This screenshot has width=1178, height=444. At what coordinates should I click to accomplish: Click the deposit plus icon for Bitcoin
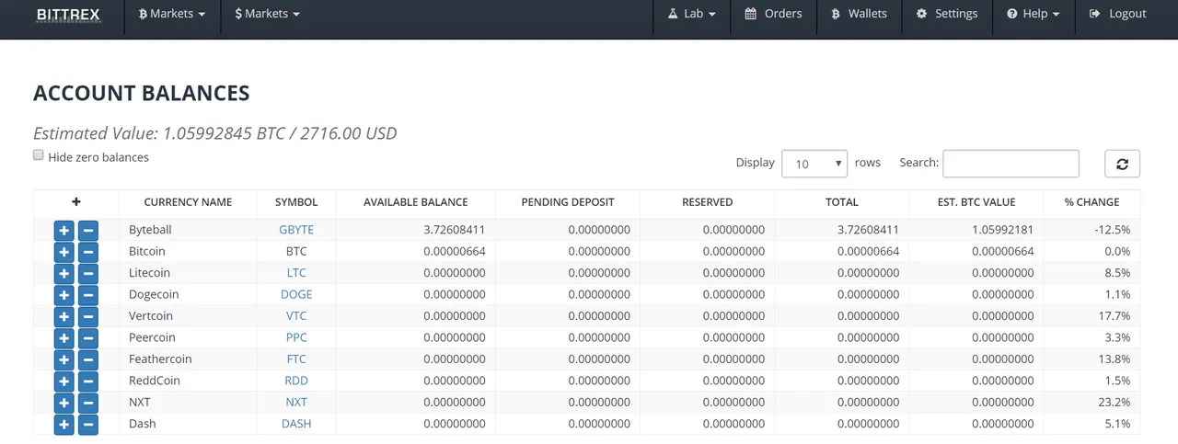tap(64, 252)
